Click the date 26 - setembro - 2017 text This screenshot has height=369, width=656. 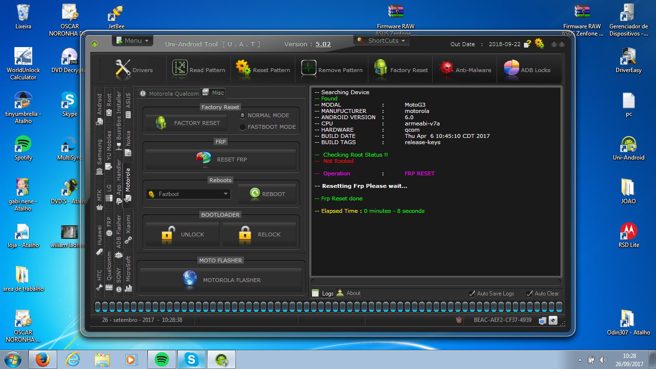128,320
